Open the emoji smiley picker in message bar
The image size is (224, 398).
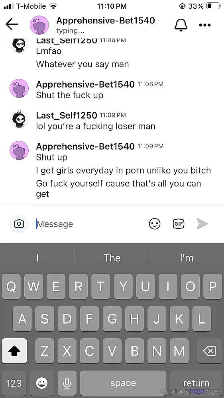tap(155, 224)
